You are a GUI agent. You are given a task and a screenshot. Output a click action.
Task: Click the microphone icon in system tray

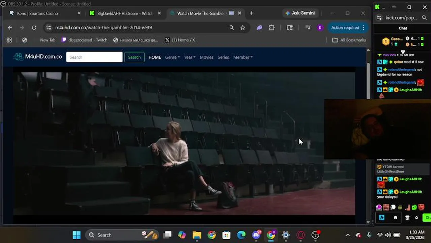pyautogui.click(x=369, y=235)
